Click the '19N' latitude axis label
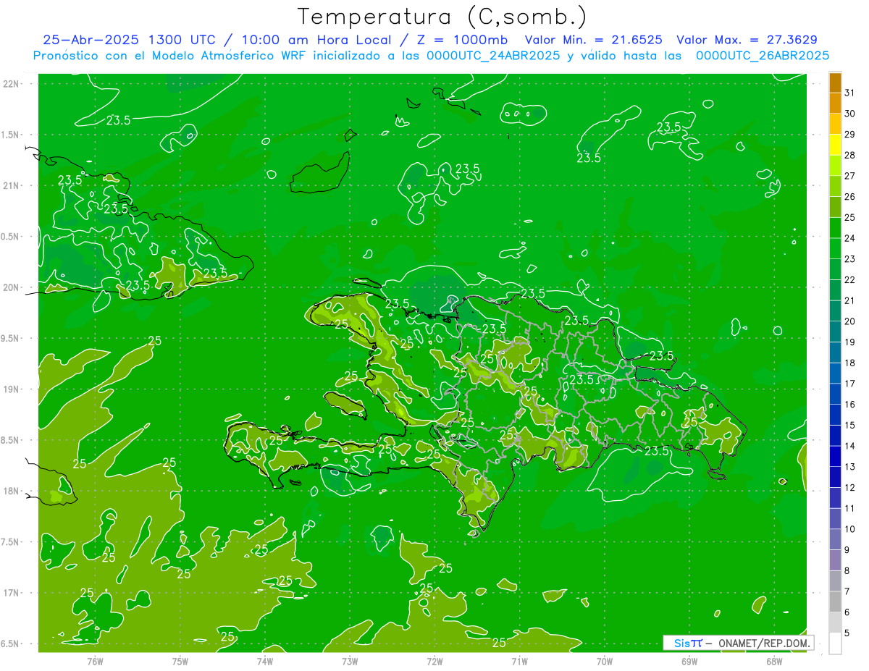 [x=11, y=389]
